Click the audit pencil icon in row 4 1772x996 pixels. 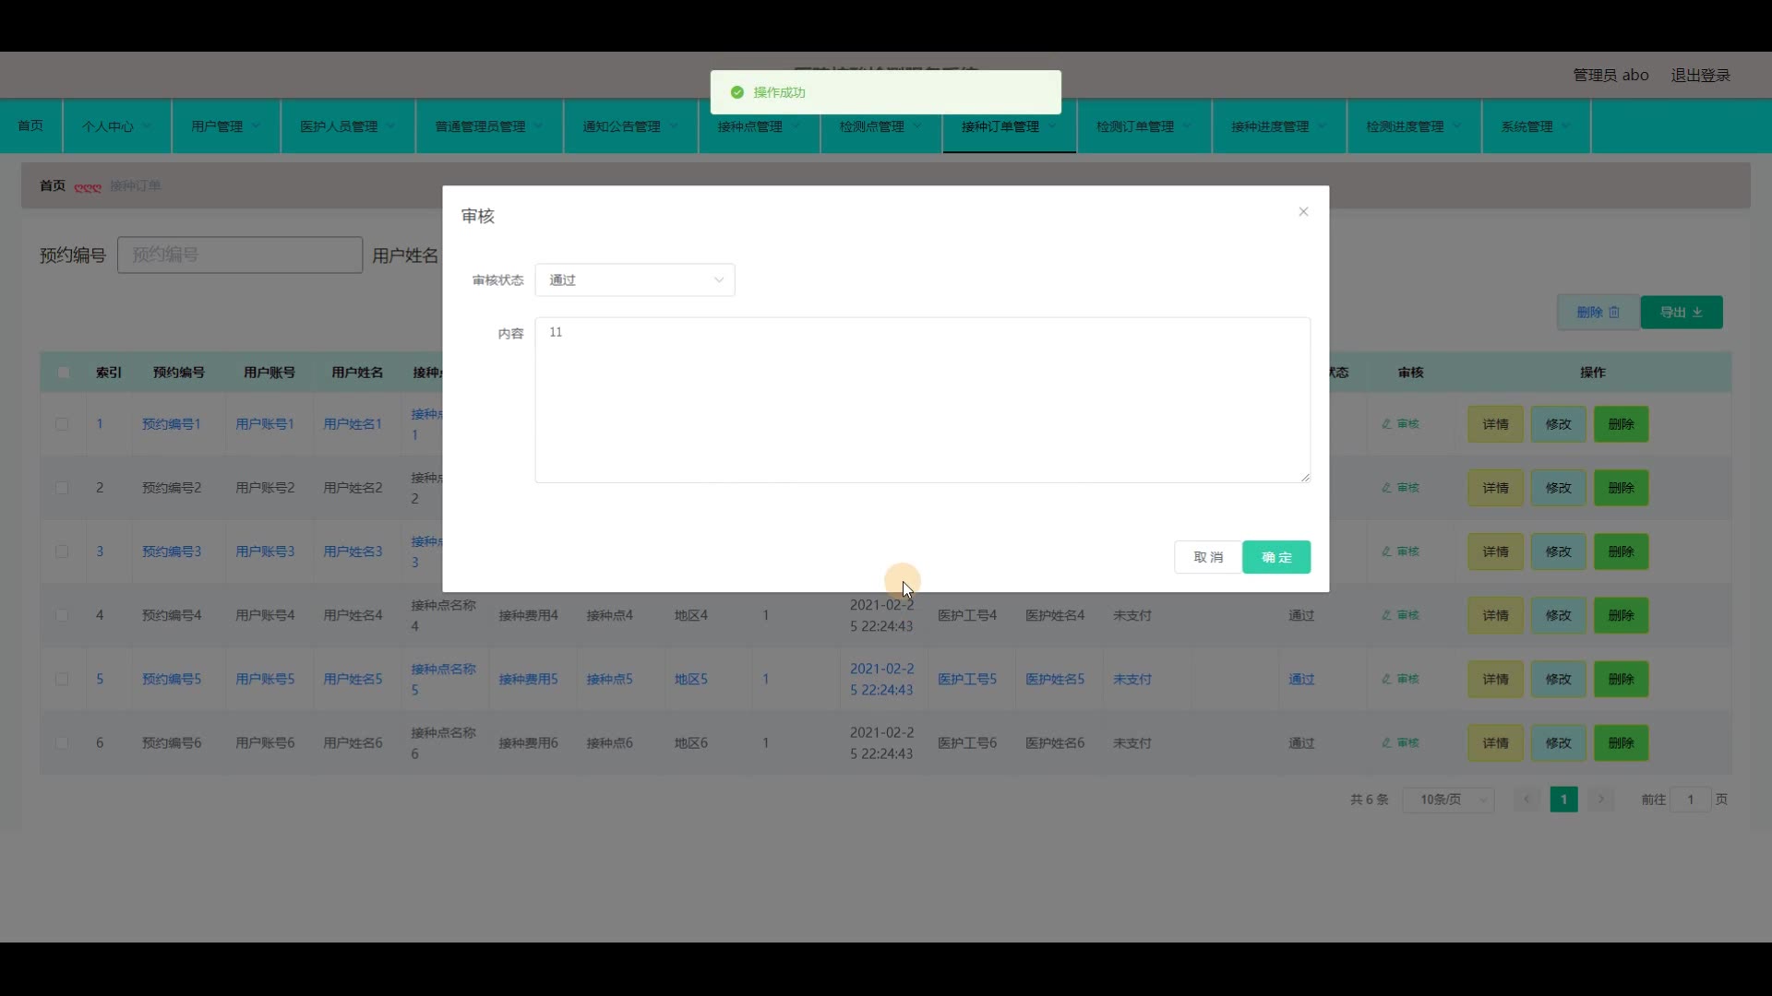tap(1386, 615)
